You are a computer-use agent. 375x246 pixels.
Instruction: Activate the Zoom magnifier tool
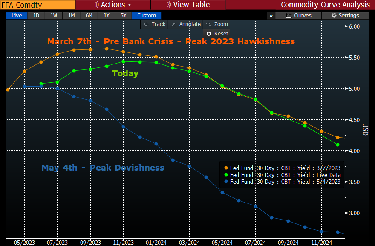point(216,24)
